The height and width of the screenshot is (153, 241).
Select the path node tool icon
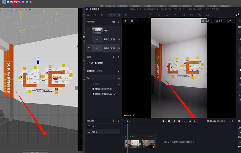[159, 15]
